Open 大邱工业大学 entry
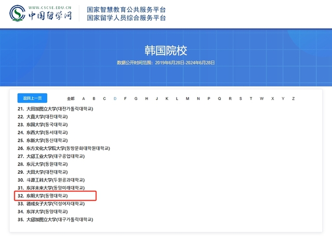 [55, 156]
